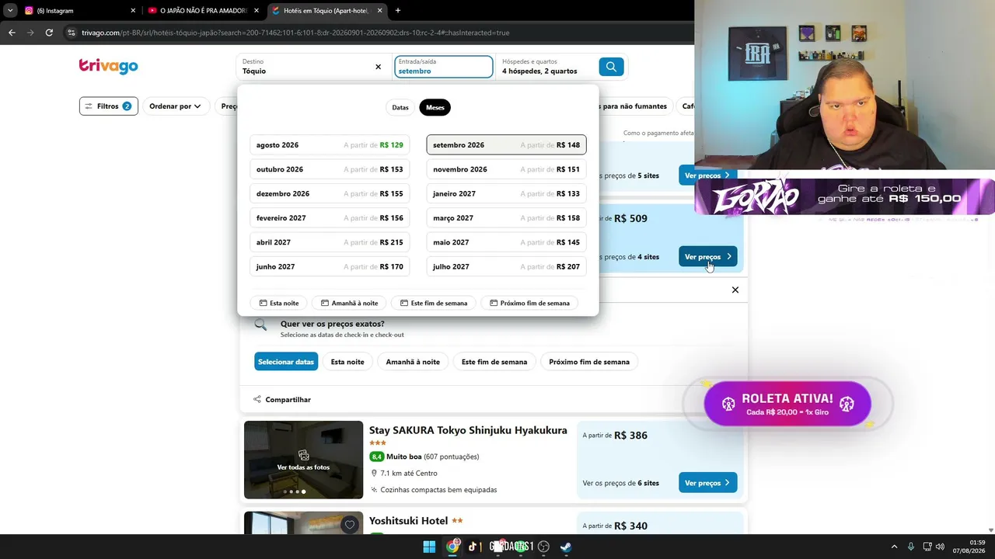
Task: Choose novembro 2026 month option
Action: pos(506,169)
